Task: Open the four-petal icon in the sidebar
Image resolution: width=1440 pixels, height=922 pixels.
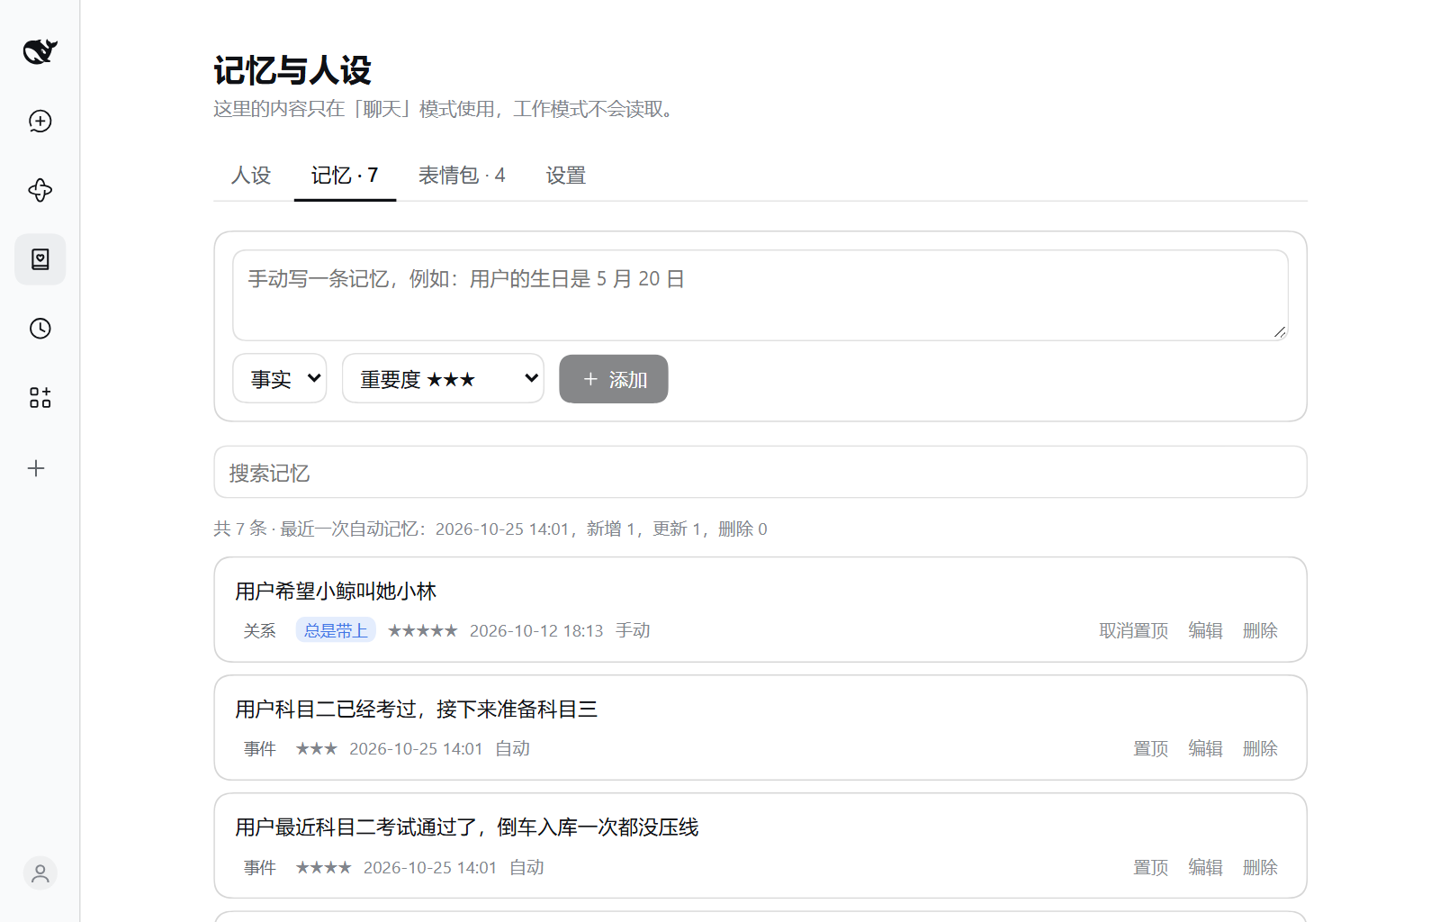Action: pyautogui.click(x=40, y=190)
